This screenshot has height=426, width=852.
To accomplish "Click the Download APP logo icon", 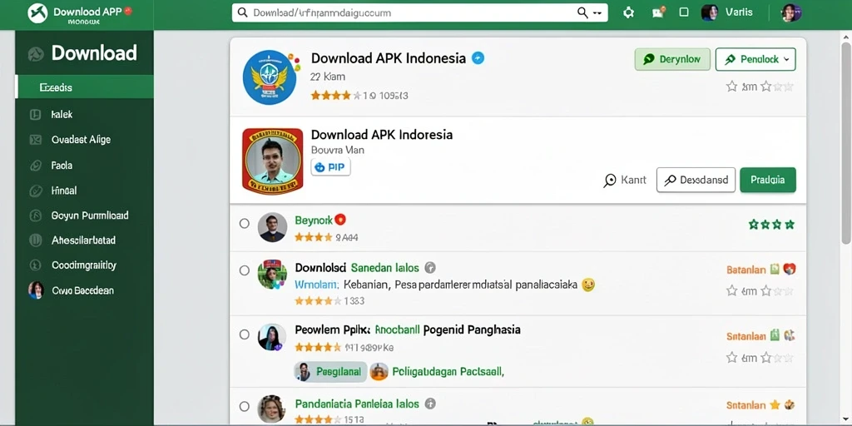I will (38, 12).
